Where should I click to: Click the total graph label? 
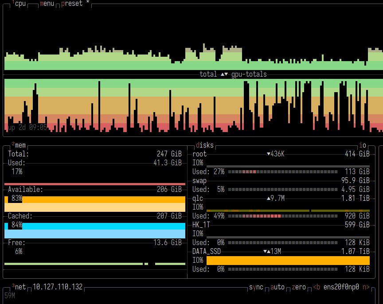pos(208,74)
